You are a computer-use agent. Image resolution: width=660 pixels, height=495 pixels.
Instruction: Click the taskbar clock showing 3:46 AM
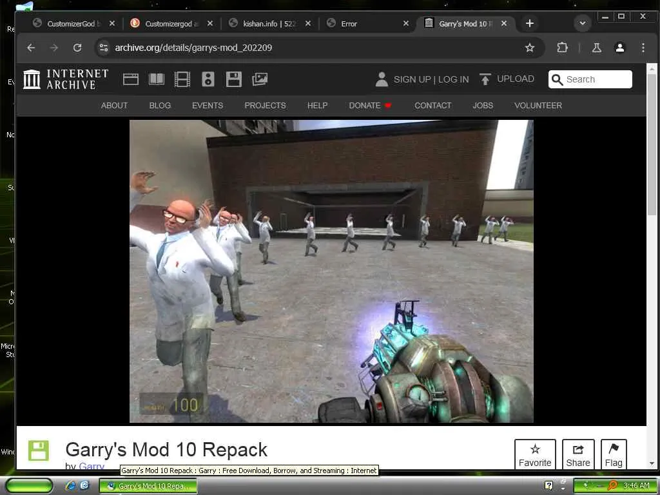tap(636, 485)
